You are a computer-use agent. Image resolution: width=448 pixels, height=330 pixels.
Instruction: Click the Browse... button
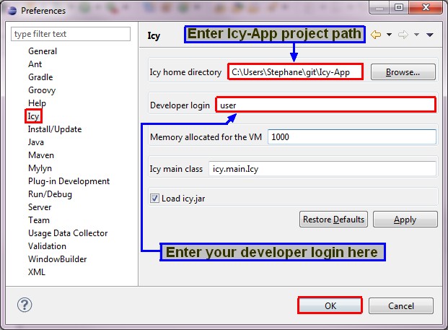[403, 72]
